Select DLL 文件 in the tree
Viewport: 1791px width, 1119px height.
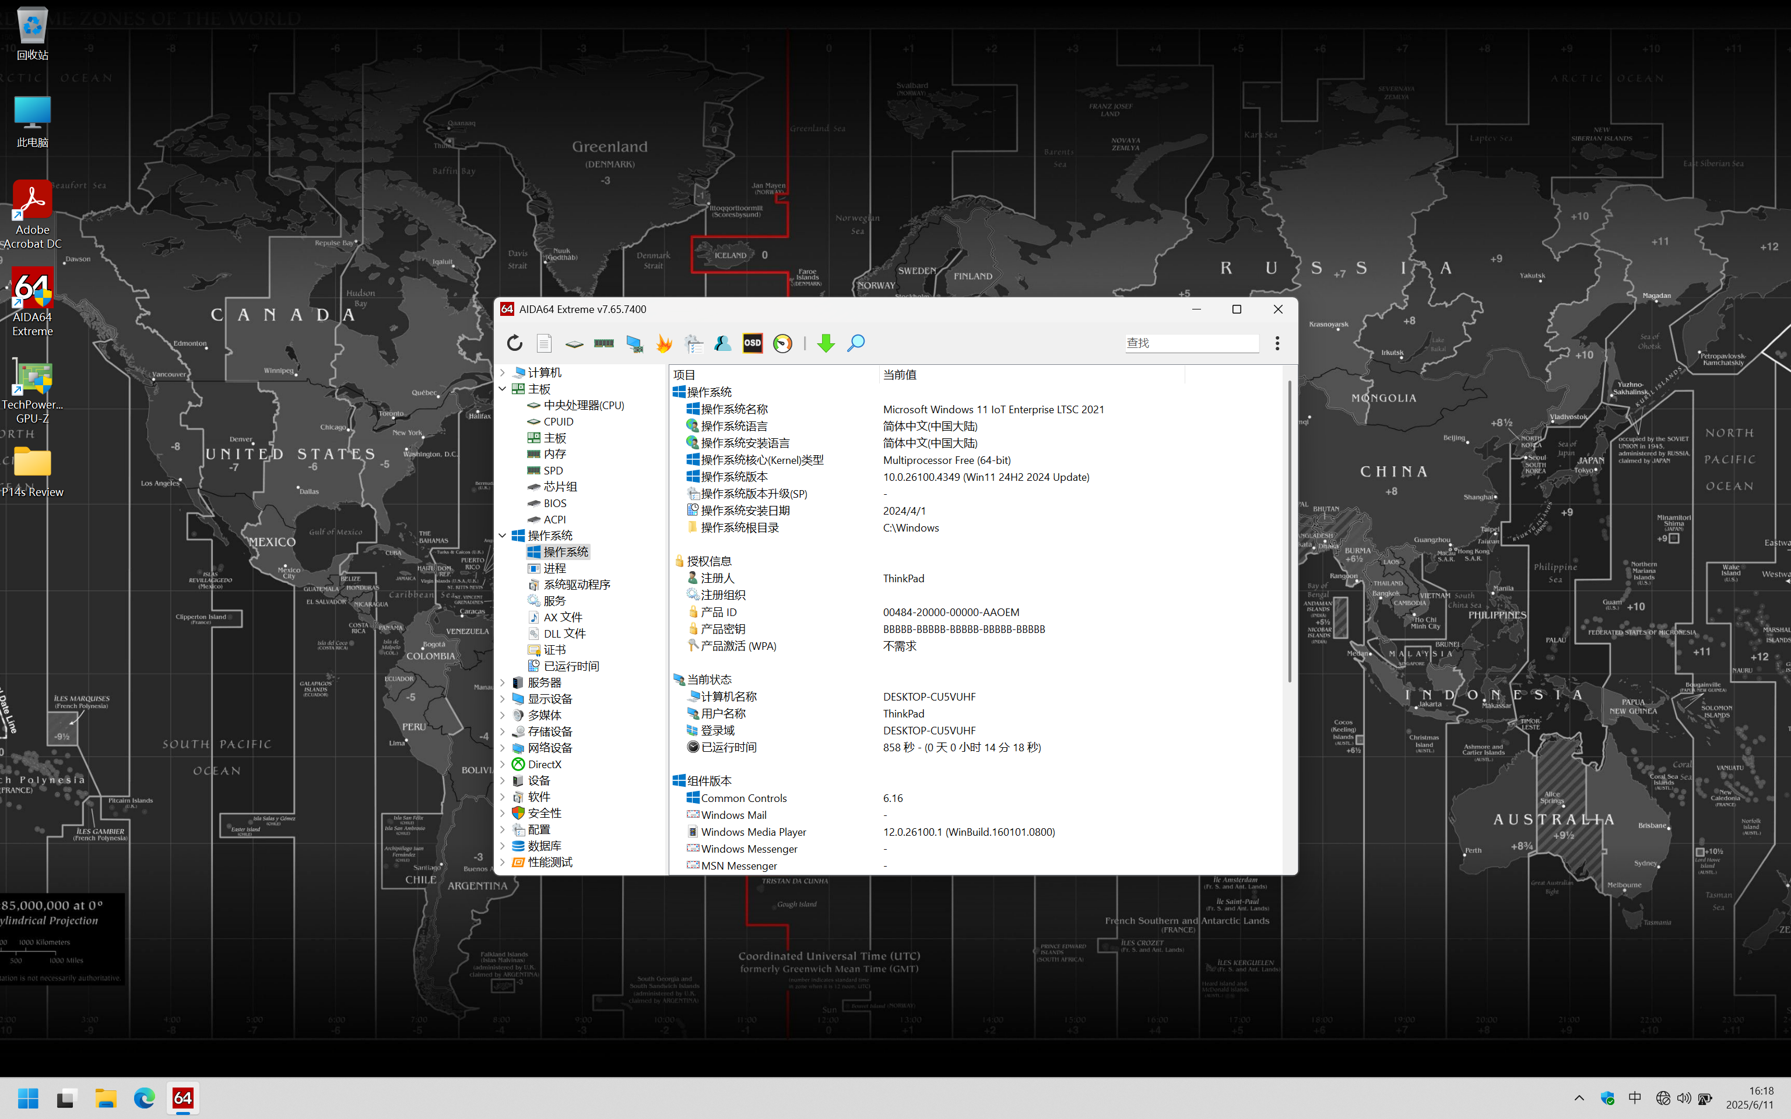coord(557,633)
